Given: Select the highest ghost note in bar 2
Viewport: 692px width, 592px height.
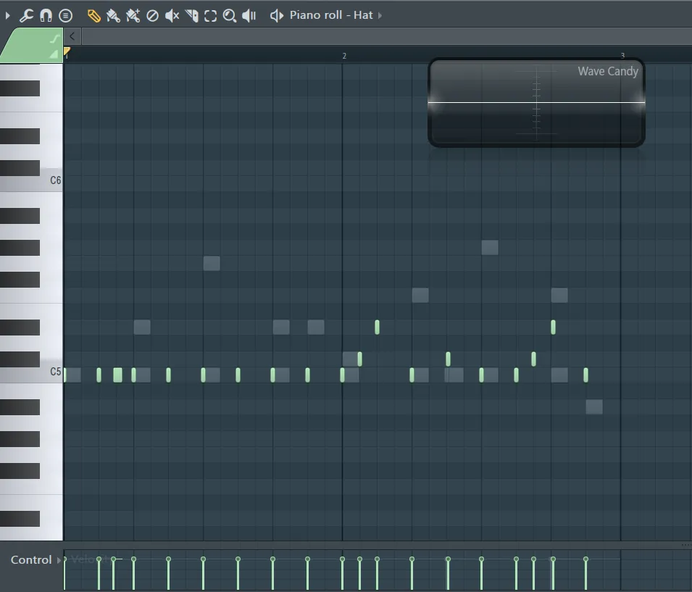Looking at the screenshot, I should [x=490, y=248].
